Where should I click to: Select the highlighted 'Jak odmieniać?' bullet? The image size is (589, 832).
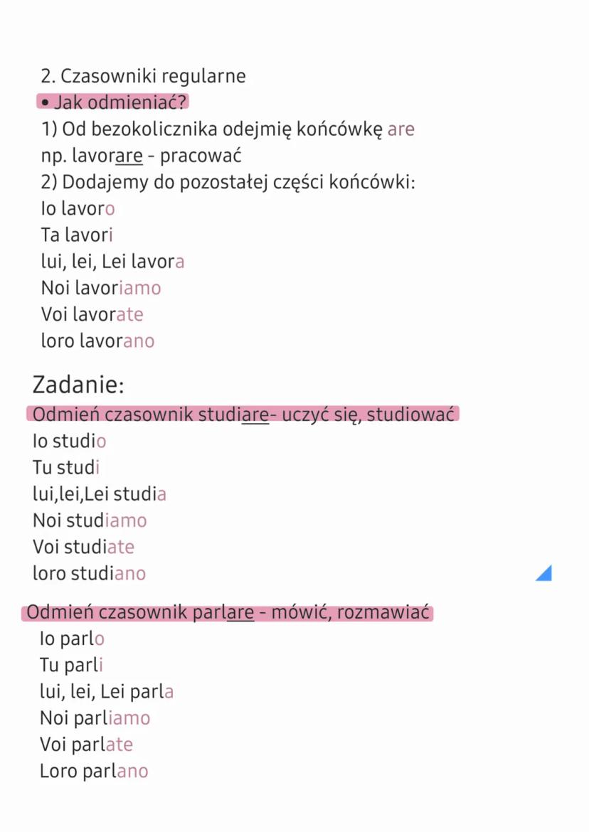(113, 102)
